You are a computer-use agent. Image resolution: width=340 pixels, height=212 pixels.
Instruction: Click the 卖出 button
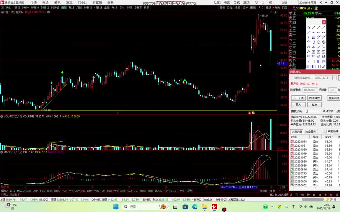314,105
